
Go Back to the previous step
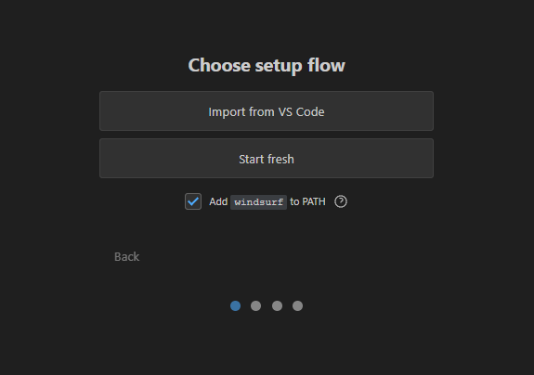point(126,256)
